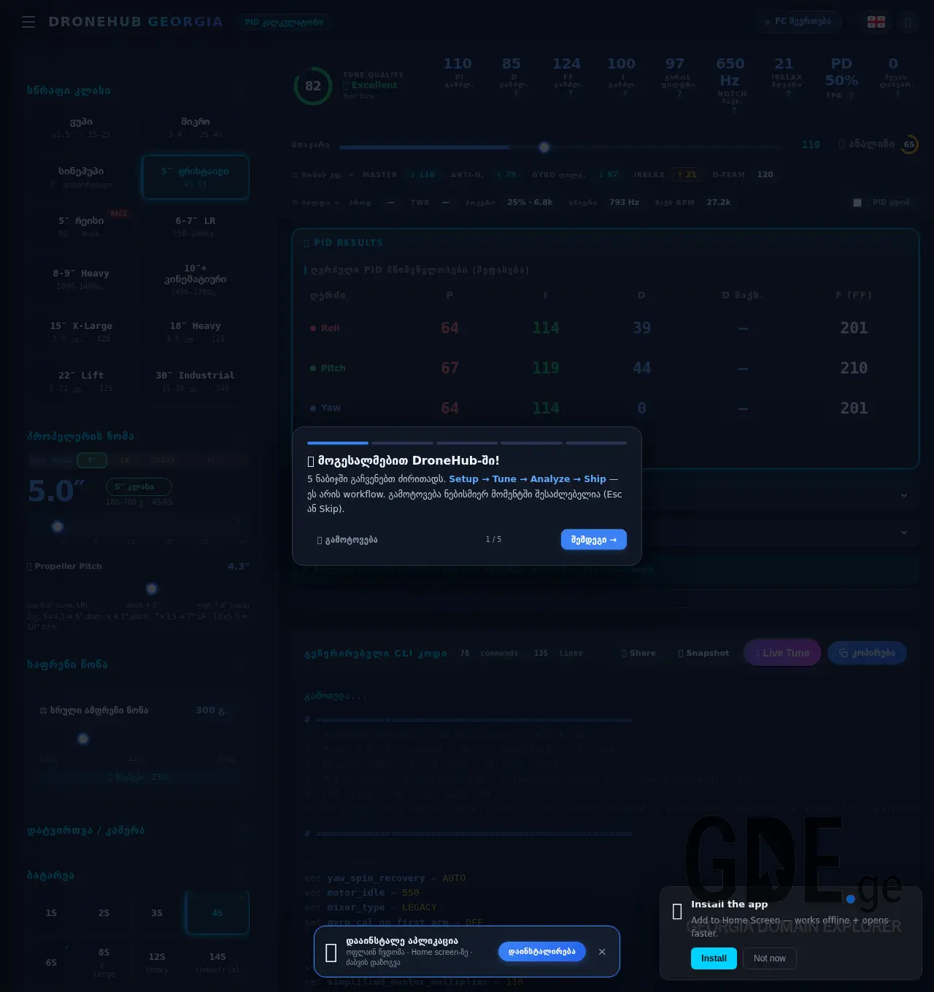Adjust the Propeller Pitch slider handle
Screen dimensions: 934x992
[152, 589]
